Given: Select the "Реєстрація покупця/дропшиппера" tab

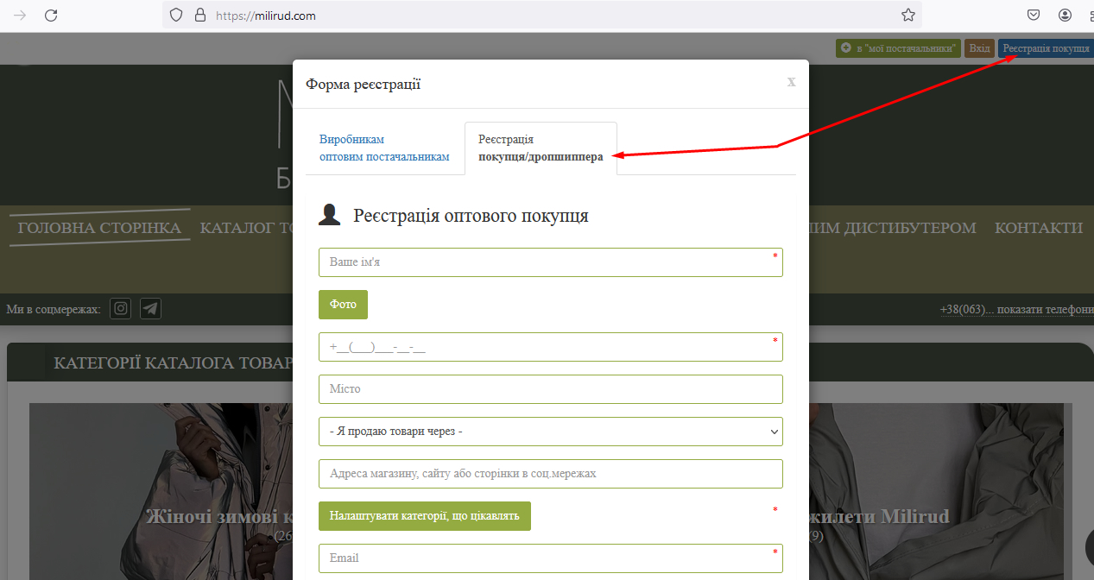Looking at the screenshot, I should tap(541, 148).
